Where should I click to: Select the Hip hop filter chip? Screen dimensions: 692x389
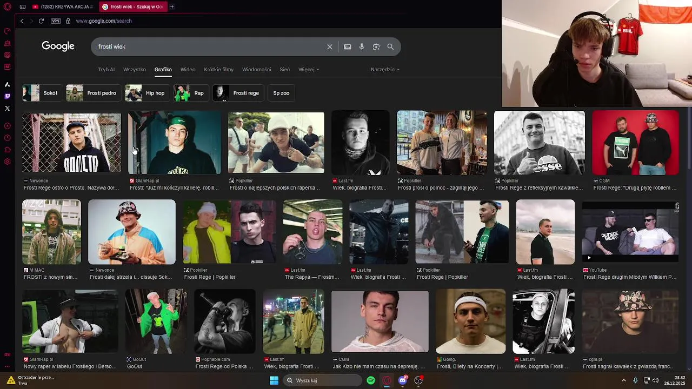pyautogui.click(x=147, y=93)
